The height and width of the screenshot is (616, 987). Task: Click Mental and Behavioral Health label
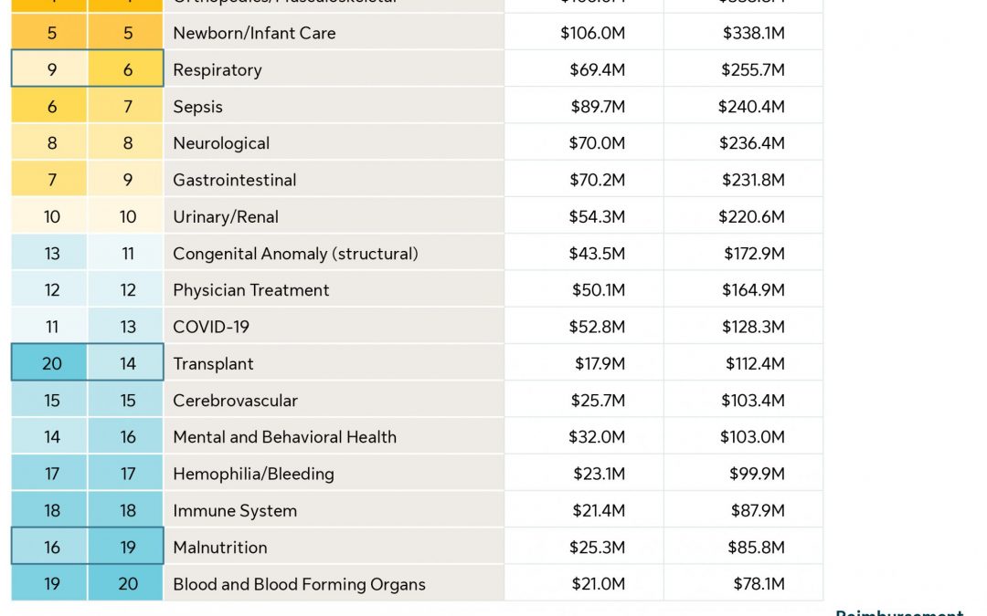coord(285,437)
